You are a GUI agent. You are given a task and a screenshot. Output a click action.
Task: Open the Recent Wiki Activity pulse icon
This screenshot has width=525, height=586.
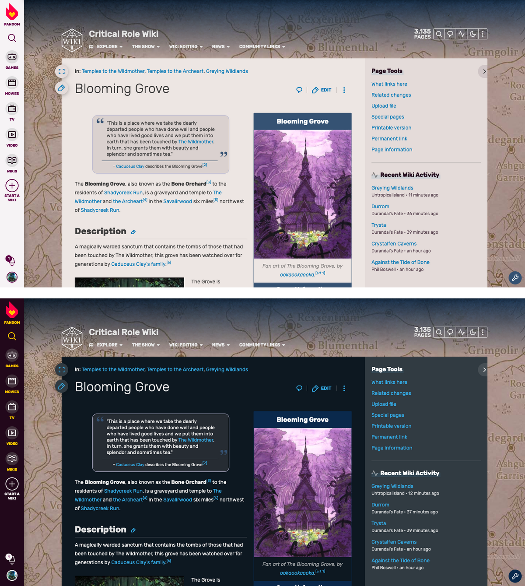[462, 34]
